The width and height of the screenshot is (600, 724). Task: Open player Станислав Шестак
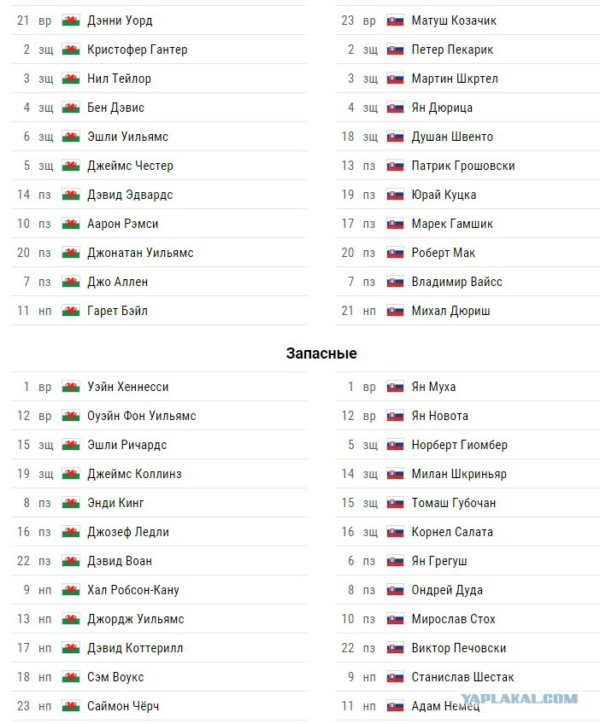click(462, 677)
